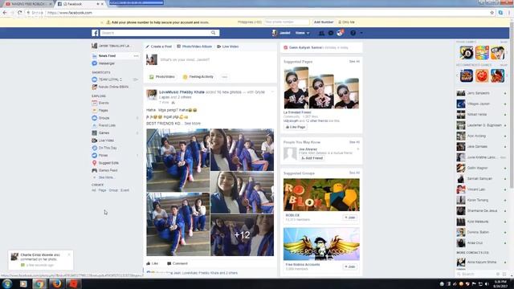Open the Naruto Online shortcut

113,88
